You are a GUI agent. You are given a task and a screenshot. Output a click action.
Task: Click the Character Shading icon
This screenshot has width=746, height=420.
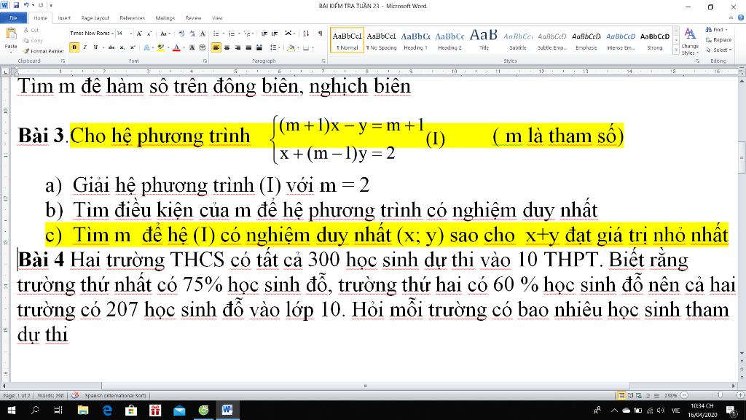pyautogui.click(x=192, y=47)
